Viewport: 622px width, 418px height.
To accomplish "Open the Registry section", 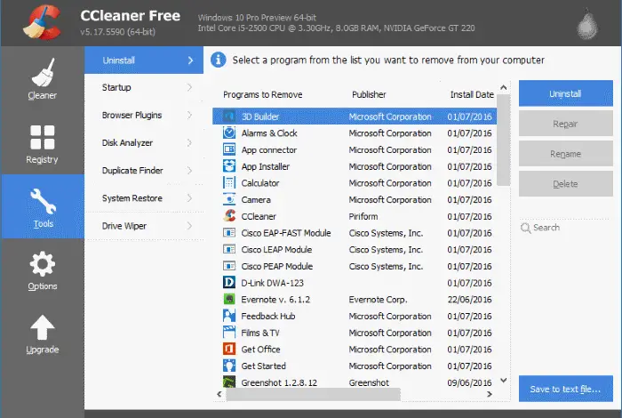I will tap(42, 144).
